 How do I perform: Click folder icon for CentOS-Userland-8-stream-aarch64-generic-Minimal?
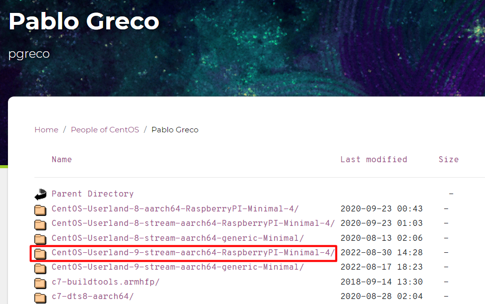click(40, 239)
